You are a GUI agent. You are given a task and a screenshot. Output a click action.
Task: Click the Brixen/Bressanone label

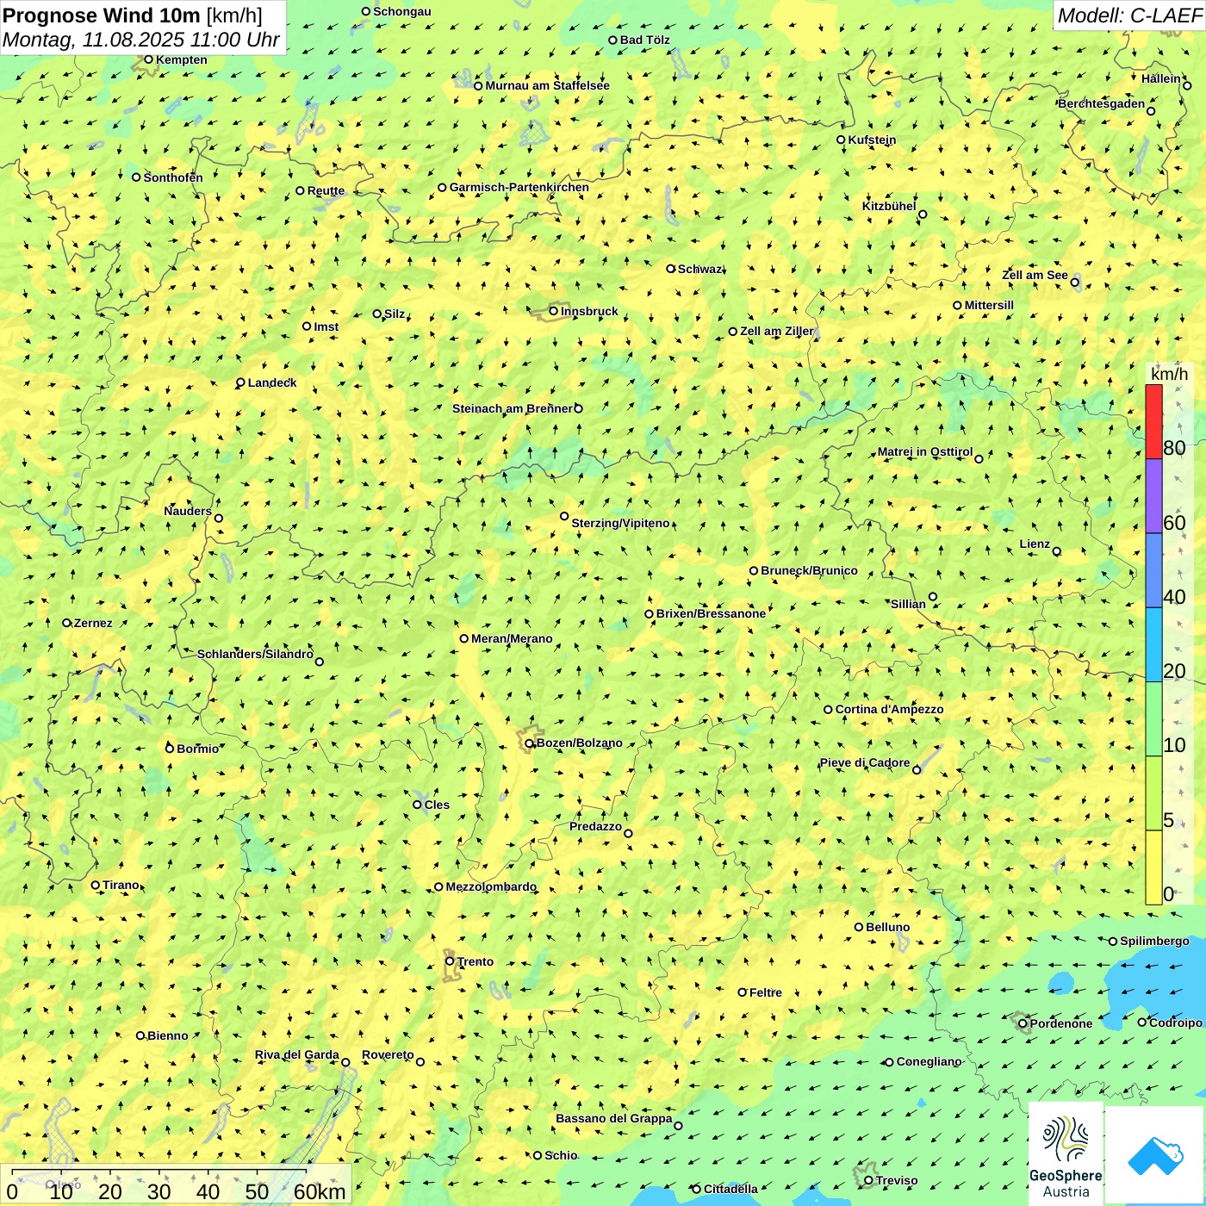[x=711, y=613]
